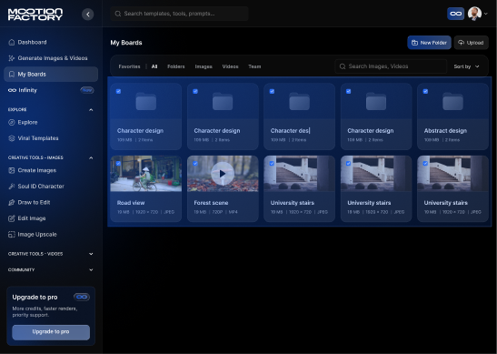The width and height of the screenshot is (497, 354).
Task: Click the infinity icon in the top bar
Action: coord(455,14)
